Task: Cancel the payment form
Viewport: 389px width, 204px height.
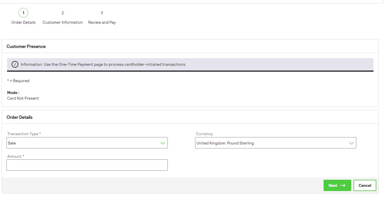Action: click(x=364, y=185)
